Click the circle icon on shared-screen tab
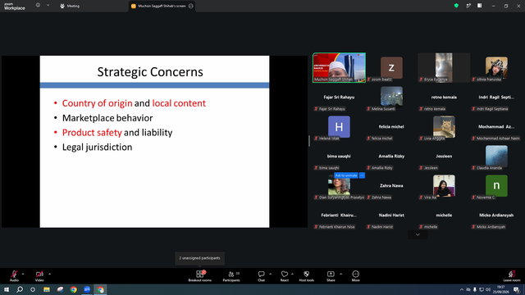The height and width of the screenshot is (295, 525). (x=191, y=6)
